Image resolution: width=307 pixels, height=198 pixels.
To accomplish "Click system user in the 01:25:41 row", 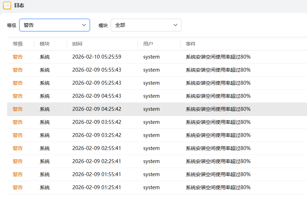I will (151, 187).
